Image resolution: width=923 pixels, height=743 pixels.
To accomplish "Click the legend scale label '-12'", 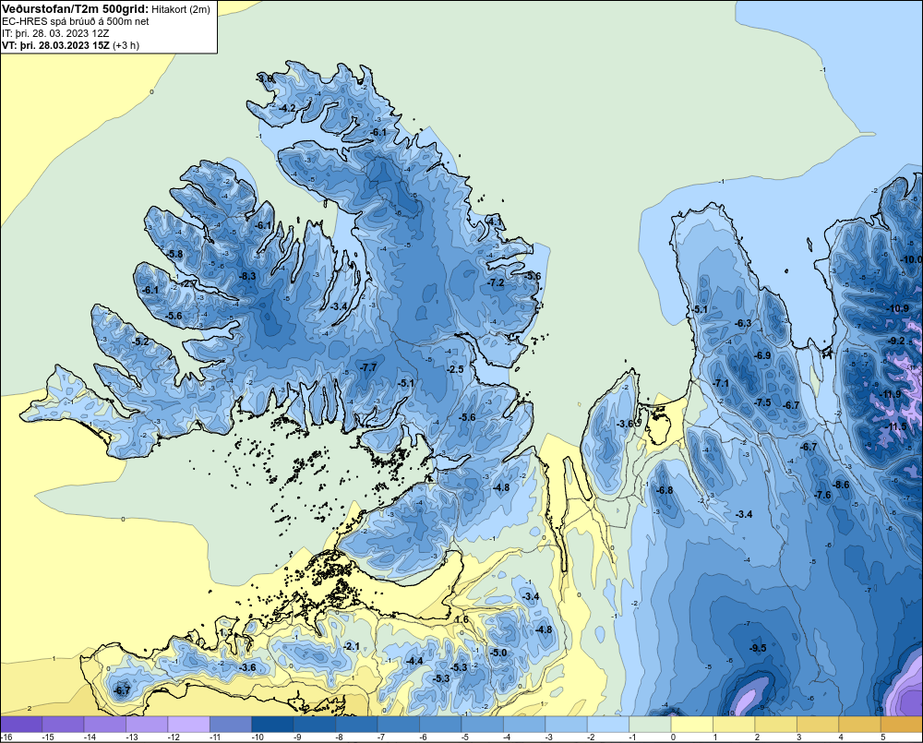I will [x=174, y=737].
